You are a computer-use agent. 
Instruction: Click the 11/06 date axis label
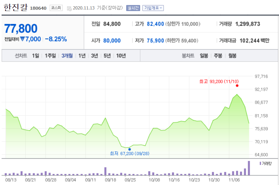(234, 180)
